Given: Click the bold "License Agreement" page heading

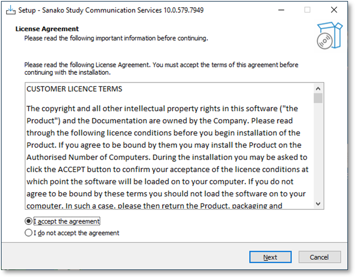Looking at the screenshot, I should pyautogui.click(x=47, y=29).
